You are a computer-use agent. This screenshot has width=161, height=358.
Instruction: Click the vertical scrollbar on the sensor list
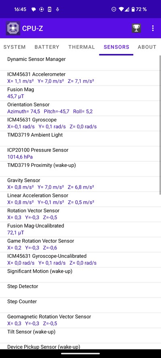tap(160, 125)
